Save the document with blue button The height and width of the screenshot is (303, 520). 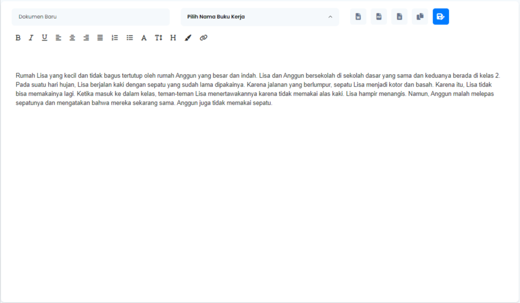[441, 17]
